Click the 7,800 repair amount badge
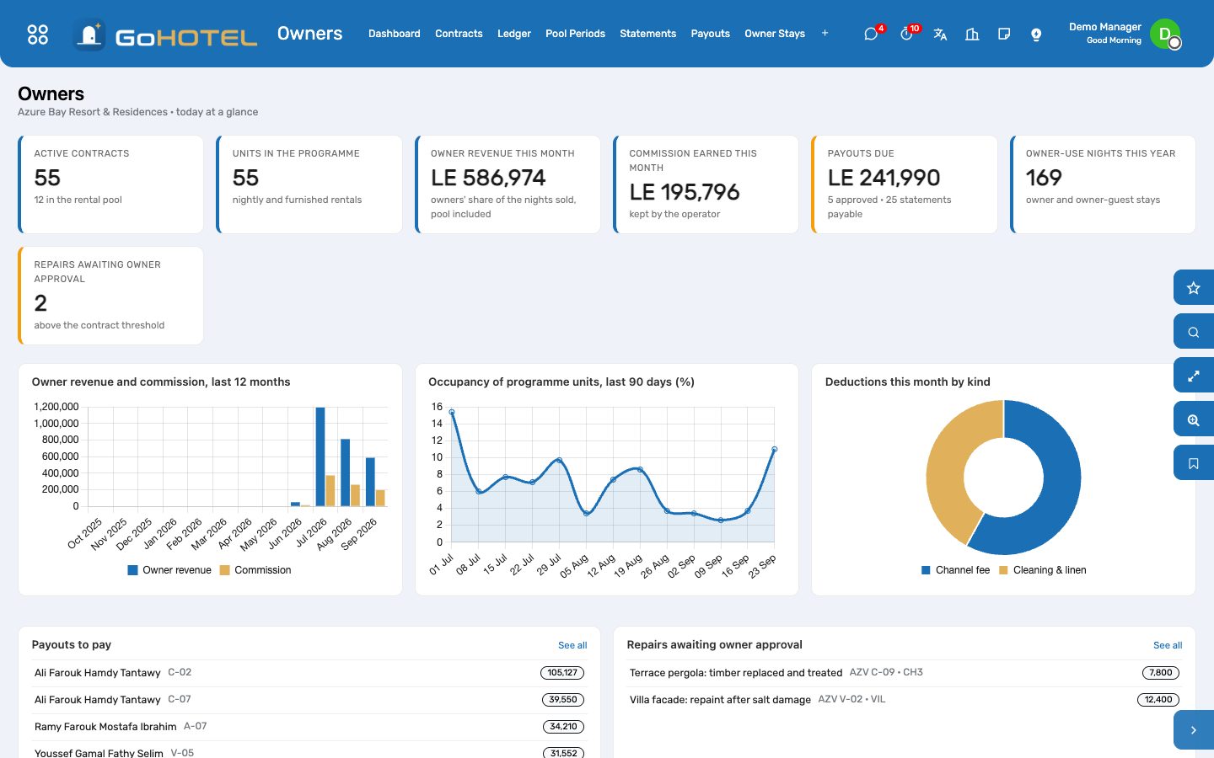 point(1161,673)
